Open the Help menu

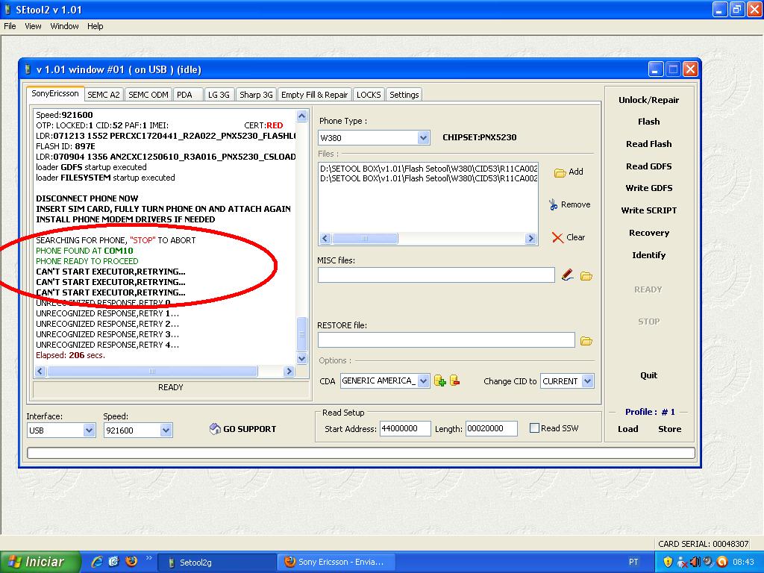(x=95, y=26)
